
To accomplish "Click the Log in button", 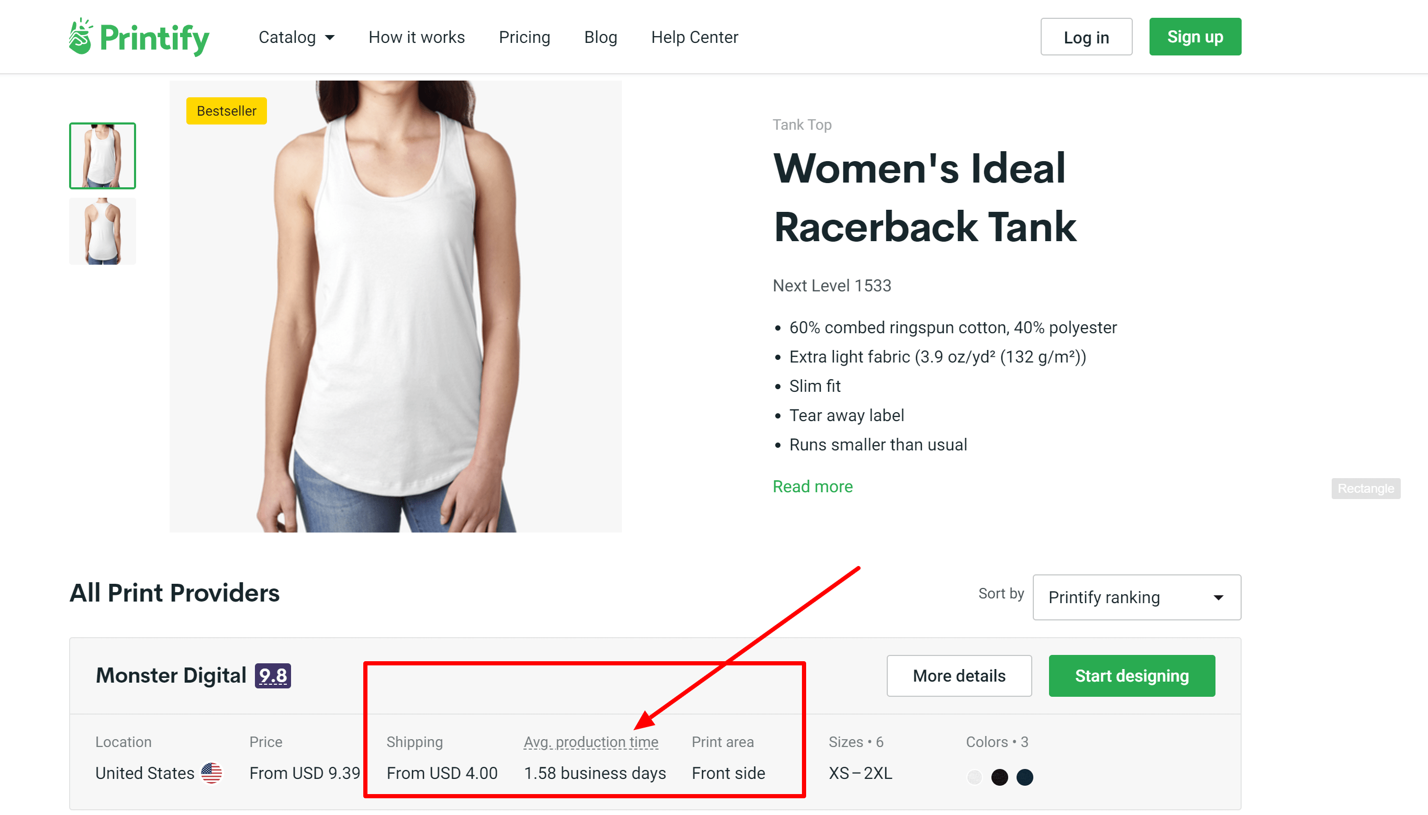I will tap(1086, 37).
